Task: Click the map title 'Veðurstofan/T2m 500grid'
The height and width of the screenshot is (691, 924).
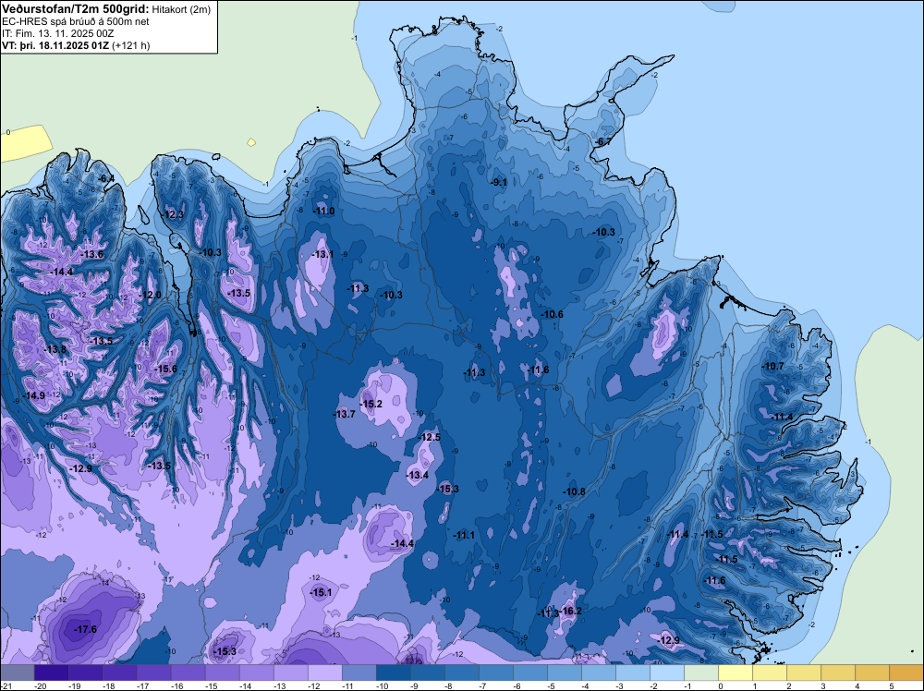Action: 76,9
